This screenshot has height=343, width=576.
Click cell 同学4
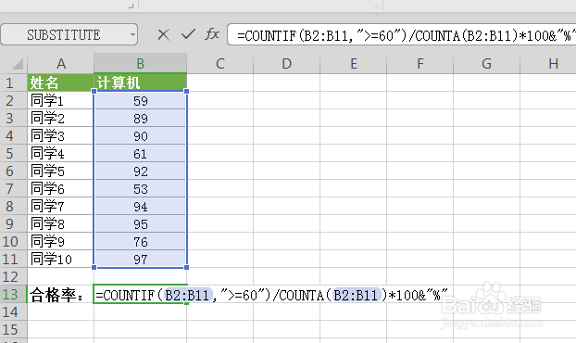point(60,153)
